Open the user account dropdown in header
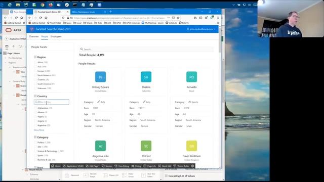324x182 pixels. [x=201, y=29]
